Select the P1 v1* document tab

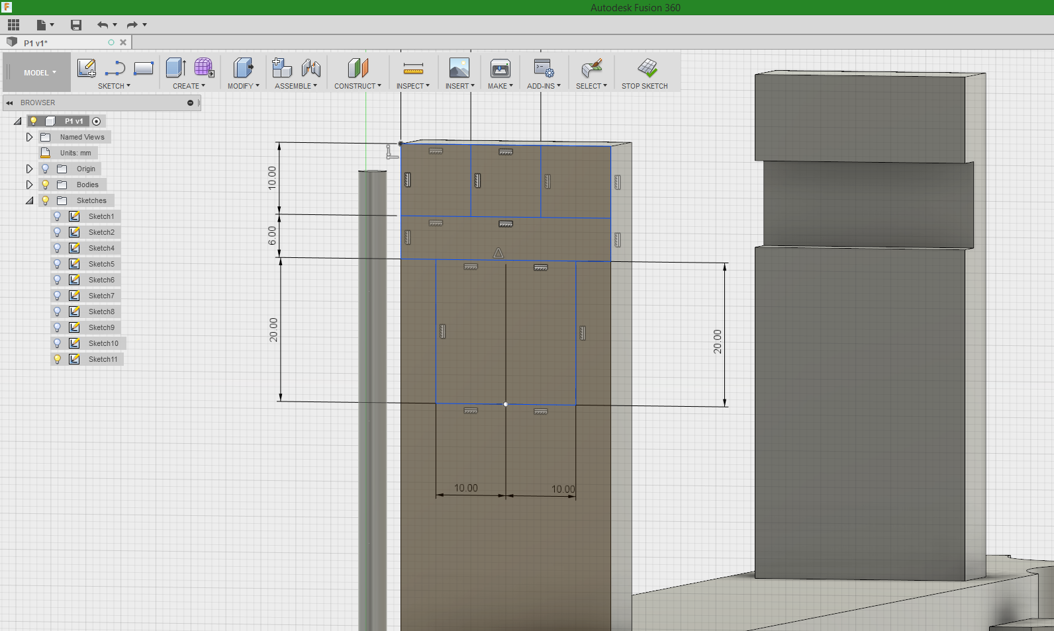[x=66, y=42]
